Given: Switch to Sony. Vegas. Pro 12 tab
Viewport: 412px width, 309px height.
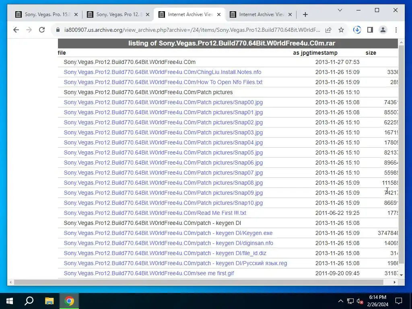Looking at the screenshot, I should point(118,15).
